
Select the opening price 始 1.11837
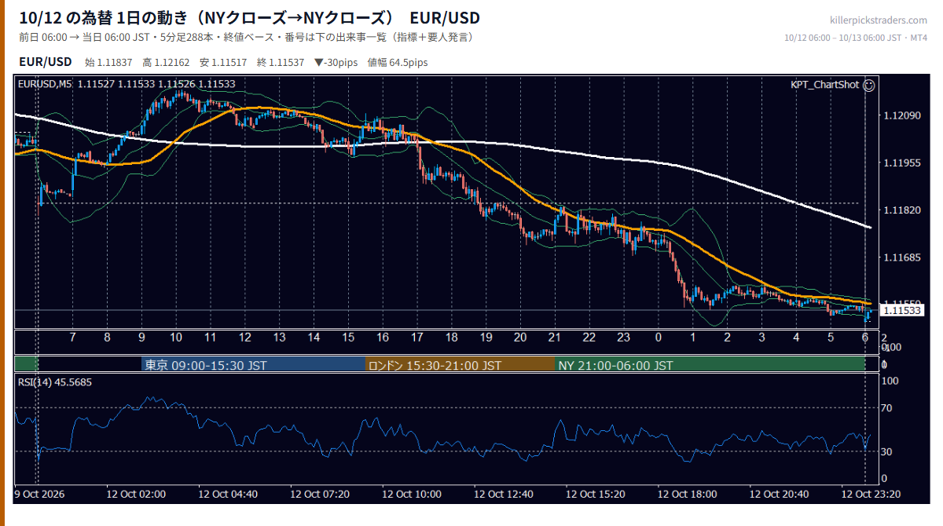(109, 62)
